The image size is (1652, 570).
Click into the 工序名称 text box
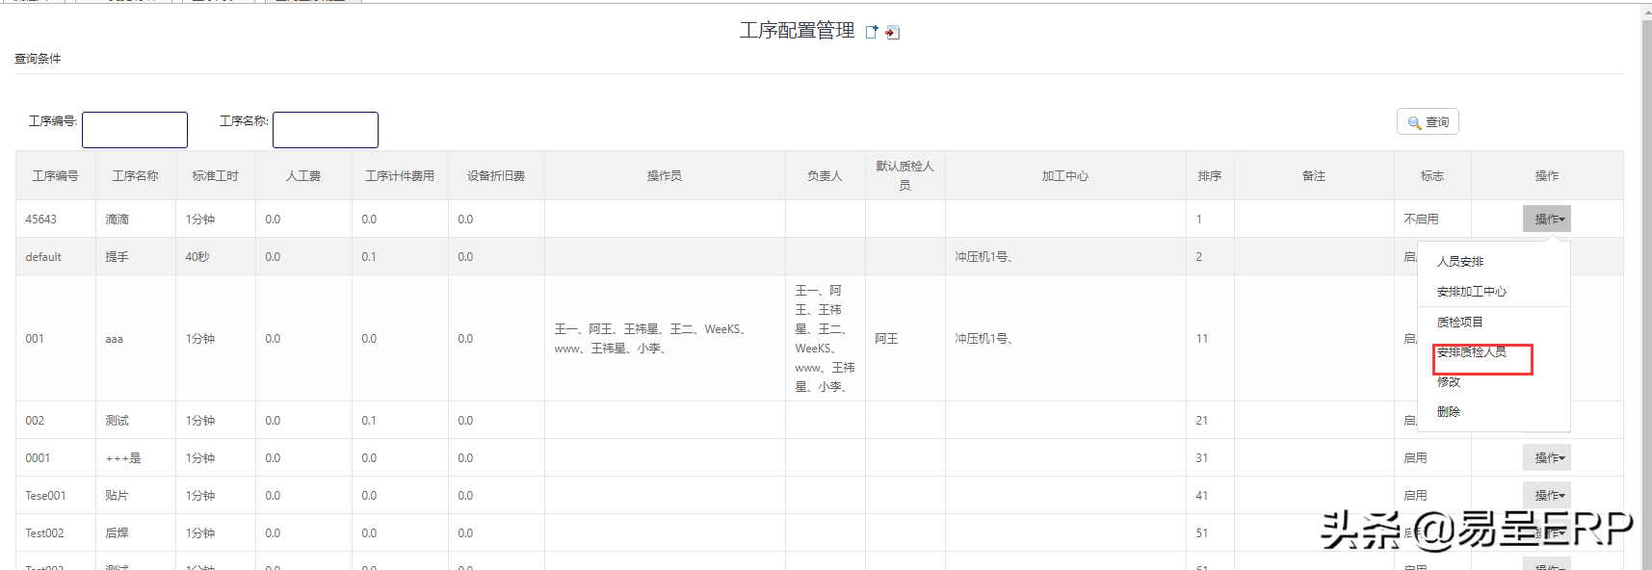(326, 130)
